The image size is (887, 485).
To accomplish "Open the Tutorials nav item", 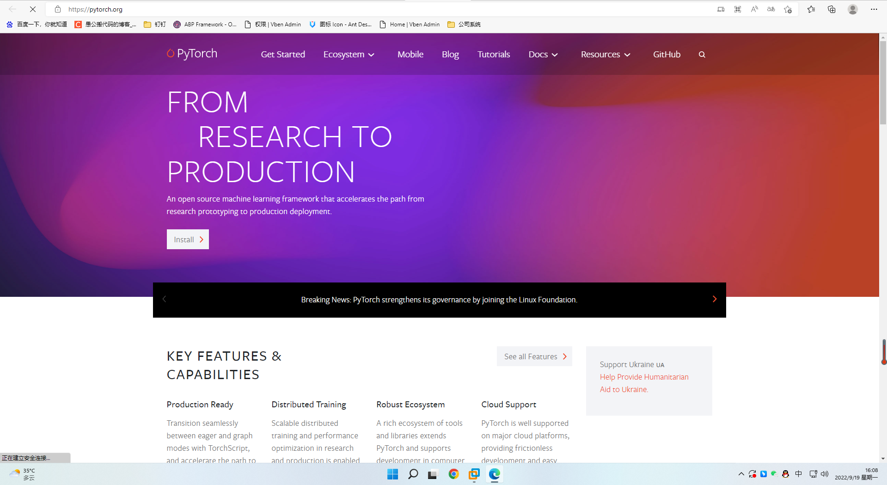I will point(494,55).
